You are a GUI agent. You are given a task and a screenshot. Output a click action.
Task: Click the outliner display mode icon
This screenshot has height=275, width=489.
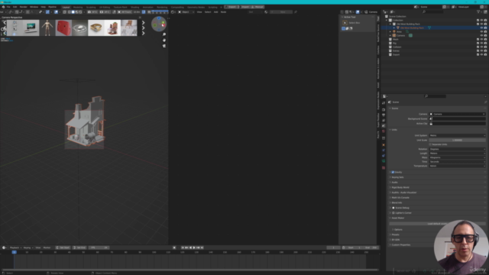coord(393,12)
